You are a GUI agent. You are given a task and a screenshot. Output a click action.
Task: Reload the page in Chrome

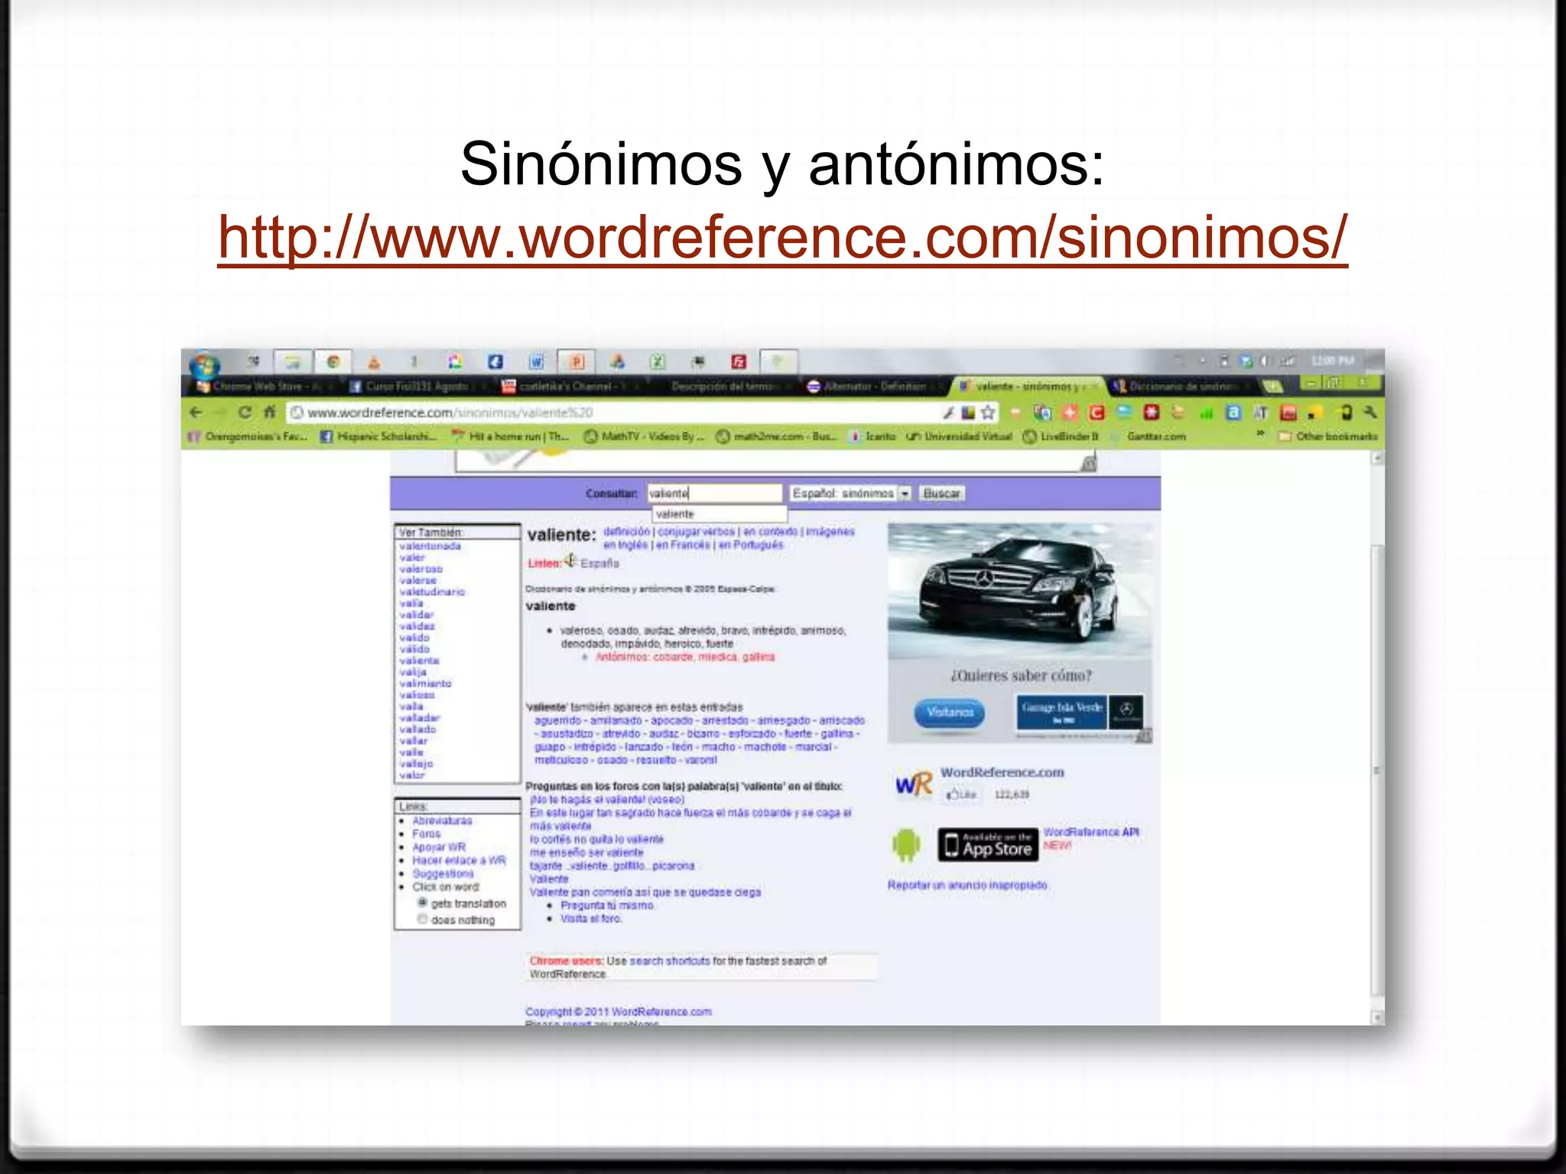point(245,413)
